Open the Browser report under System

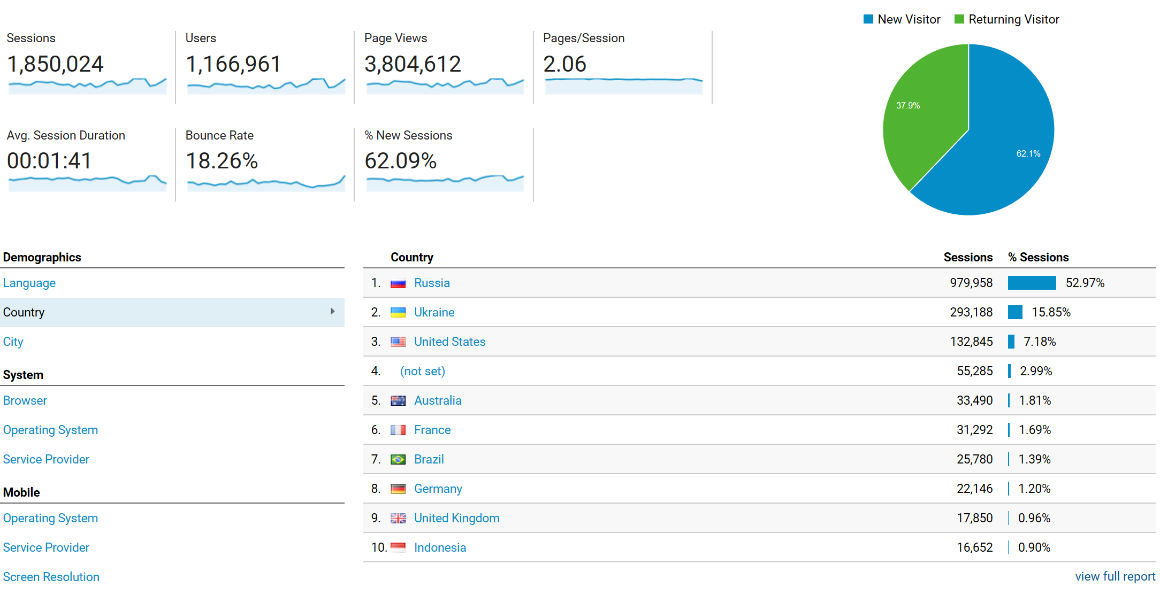pos(25,400)
